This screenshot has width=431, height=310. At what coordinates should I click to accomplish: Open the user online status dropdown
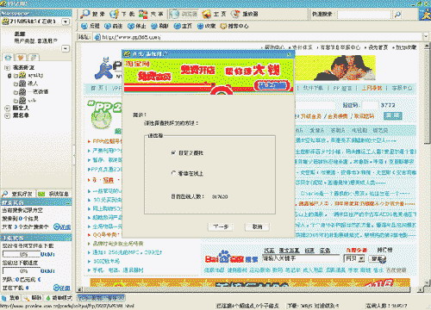coord(66,22)
